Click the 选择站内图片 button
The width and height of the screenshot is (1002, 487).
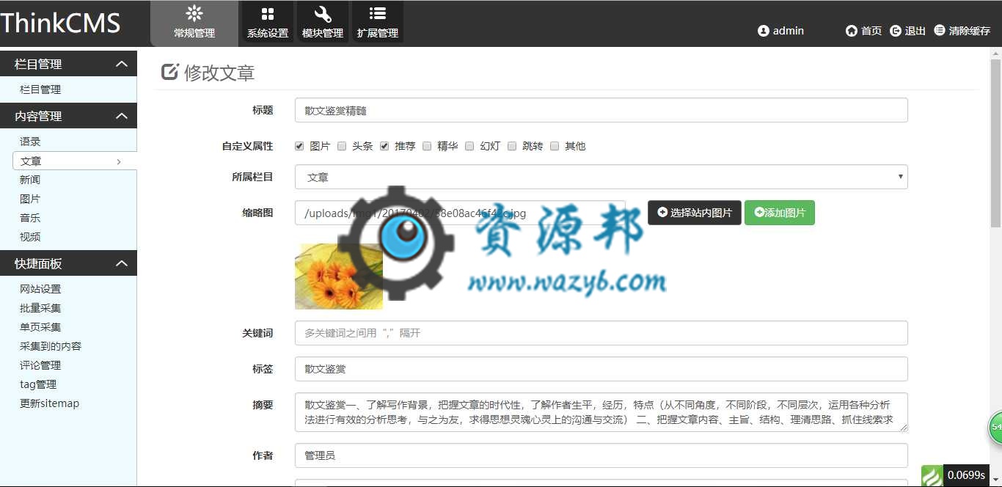[x=694, y=213]
